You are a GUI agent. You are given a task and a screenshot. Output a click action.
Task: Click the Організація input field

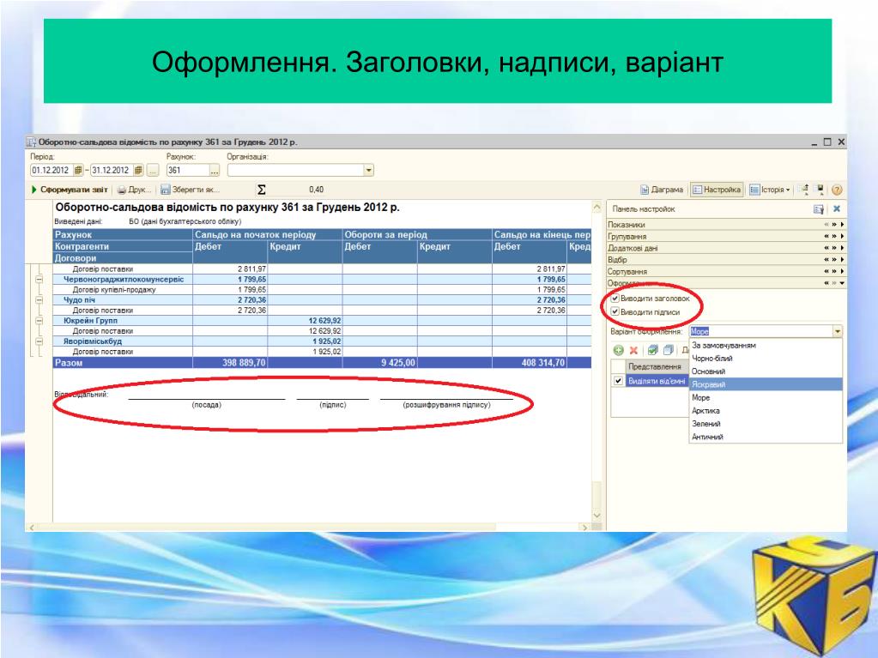pyautogui.click(x=295, y=170)
